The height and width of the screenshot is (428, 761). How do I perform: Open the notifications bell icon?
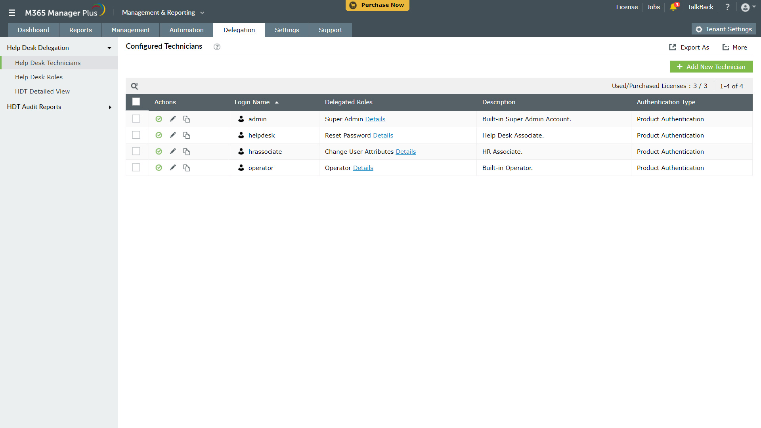[673, 7]
